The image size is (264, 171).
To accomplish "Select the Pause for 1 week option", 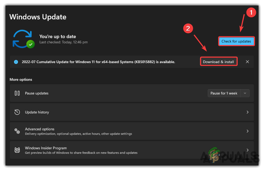I will (224, 93).
